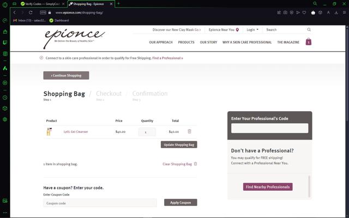Open the shopping bag cart icon in the site header
Viewport: 349px width, 218px height.
(x=309, y=41)
